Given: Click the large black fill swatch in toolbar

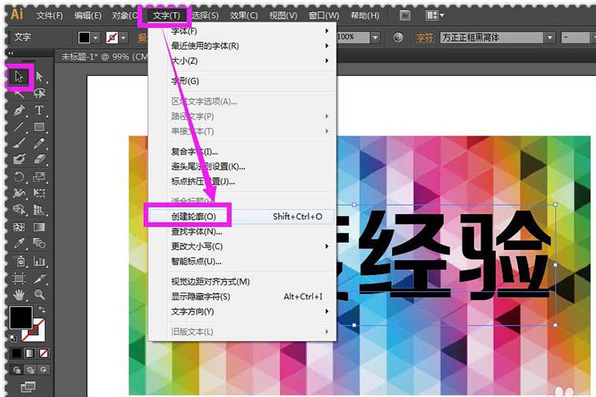Looking at the screenshot, I should 21,317.
